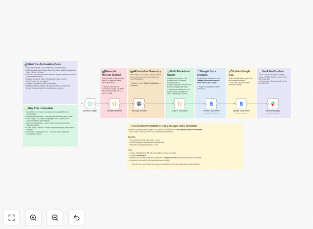Click the Schedule Trigger label

point(90,111)
